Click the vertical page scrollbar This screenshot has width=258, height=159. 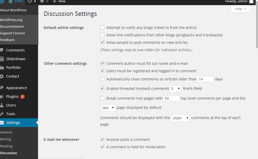(256, 26)
